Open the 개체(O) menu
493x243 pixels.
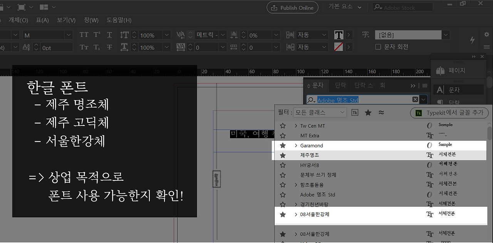tap(18, 20)
